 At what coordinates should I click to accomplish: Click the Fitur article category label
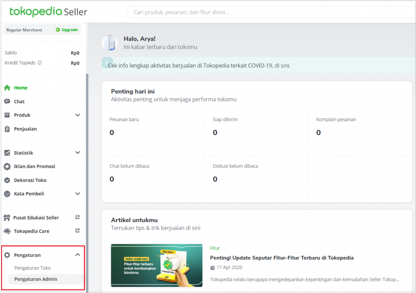215,248
